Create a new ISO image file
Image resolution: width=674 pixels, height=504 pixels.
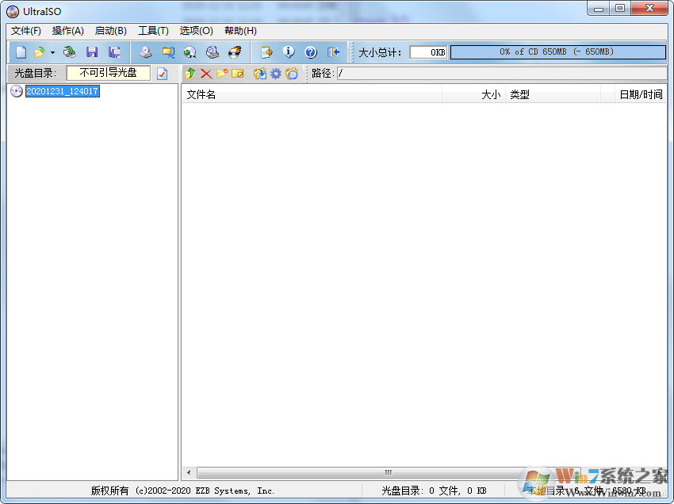(x=20, y=52)
